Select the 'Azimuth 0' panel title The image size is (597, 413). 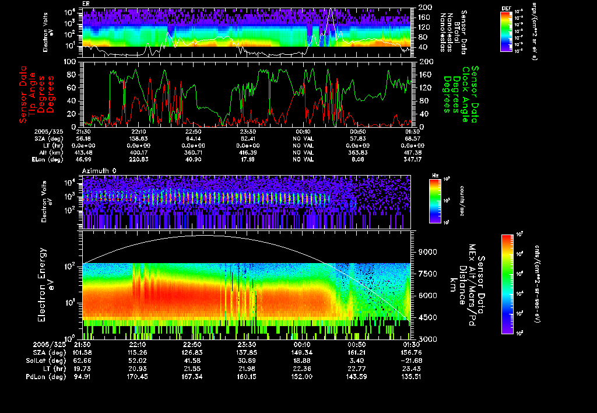[x=99, y=171]
